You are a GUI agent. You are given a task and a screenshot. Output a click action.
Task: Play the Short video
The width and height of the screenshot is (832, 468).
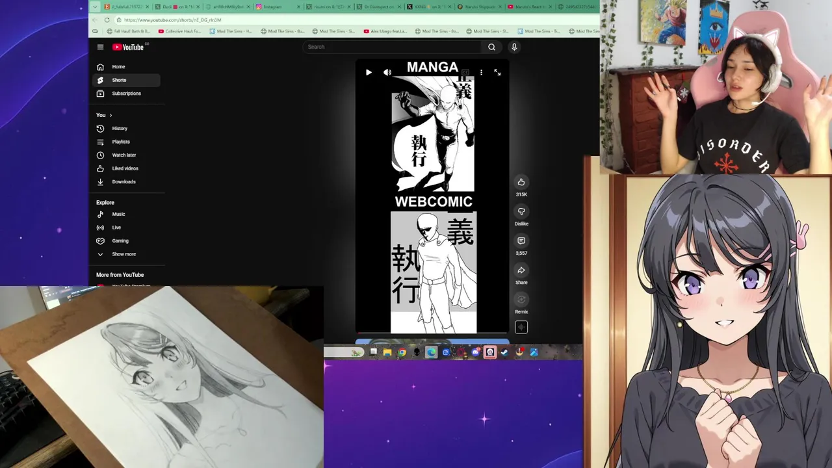(369, 72)
